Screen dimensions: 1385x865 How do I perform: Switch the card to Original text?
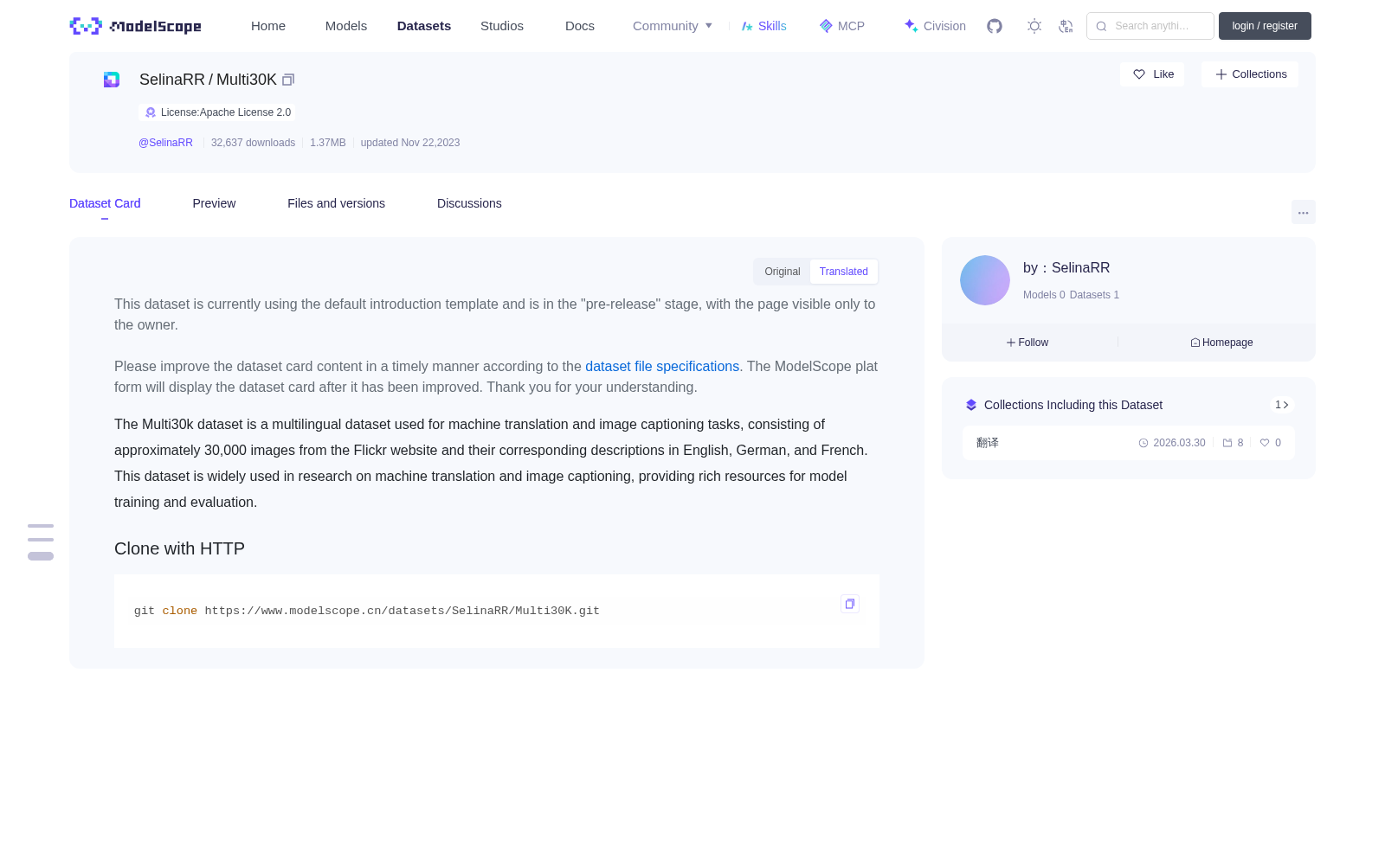(783, 272)
